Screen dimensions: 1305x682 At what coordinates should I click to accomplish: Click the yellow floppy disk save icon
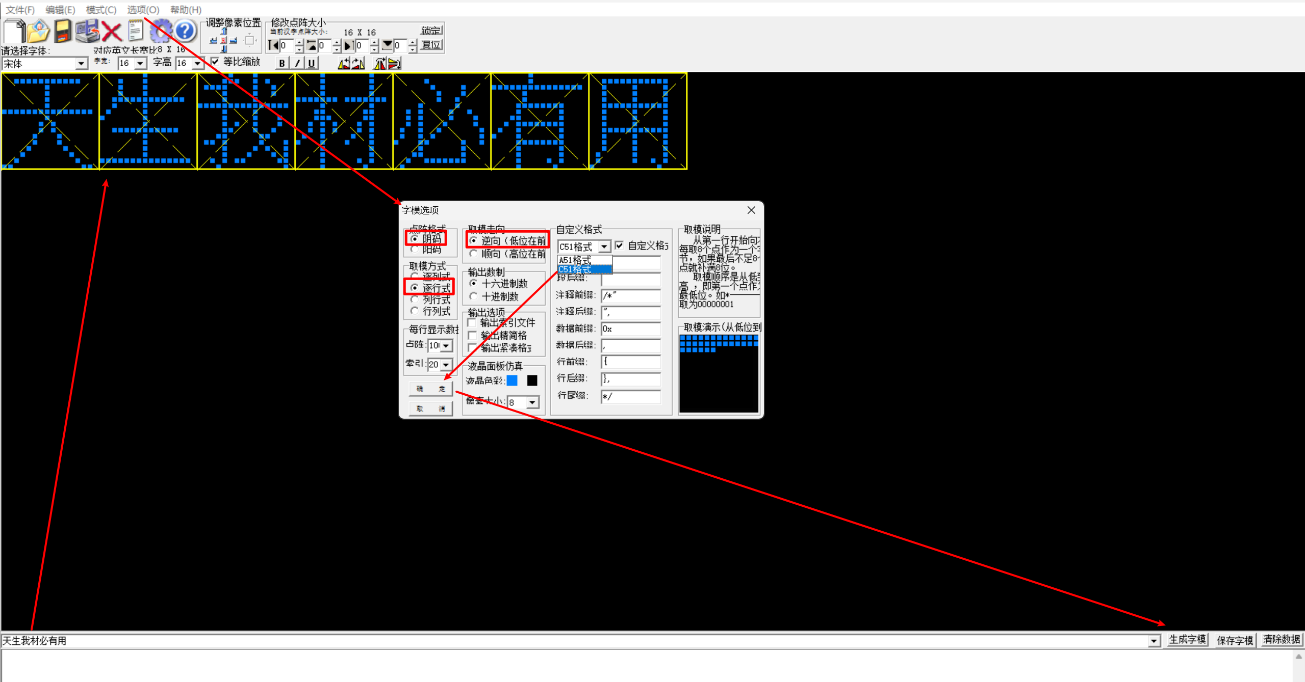(x=63, y=32)
